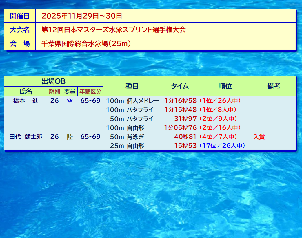This screenshot has width=302, height=238.
Task: Click the 入賞 remark in 備考 column
Action: [x=259, y=137]
